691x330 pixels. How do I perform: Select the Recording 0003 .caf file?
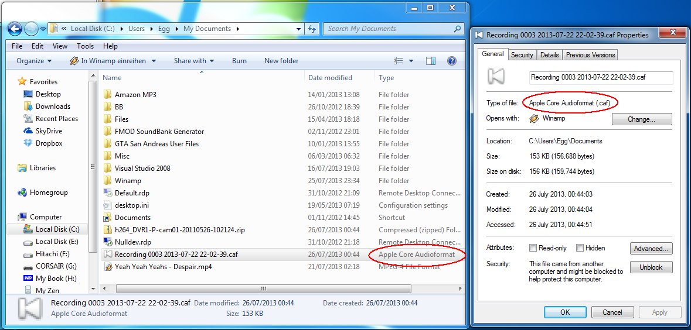click(x=176, y=254)
